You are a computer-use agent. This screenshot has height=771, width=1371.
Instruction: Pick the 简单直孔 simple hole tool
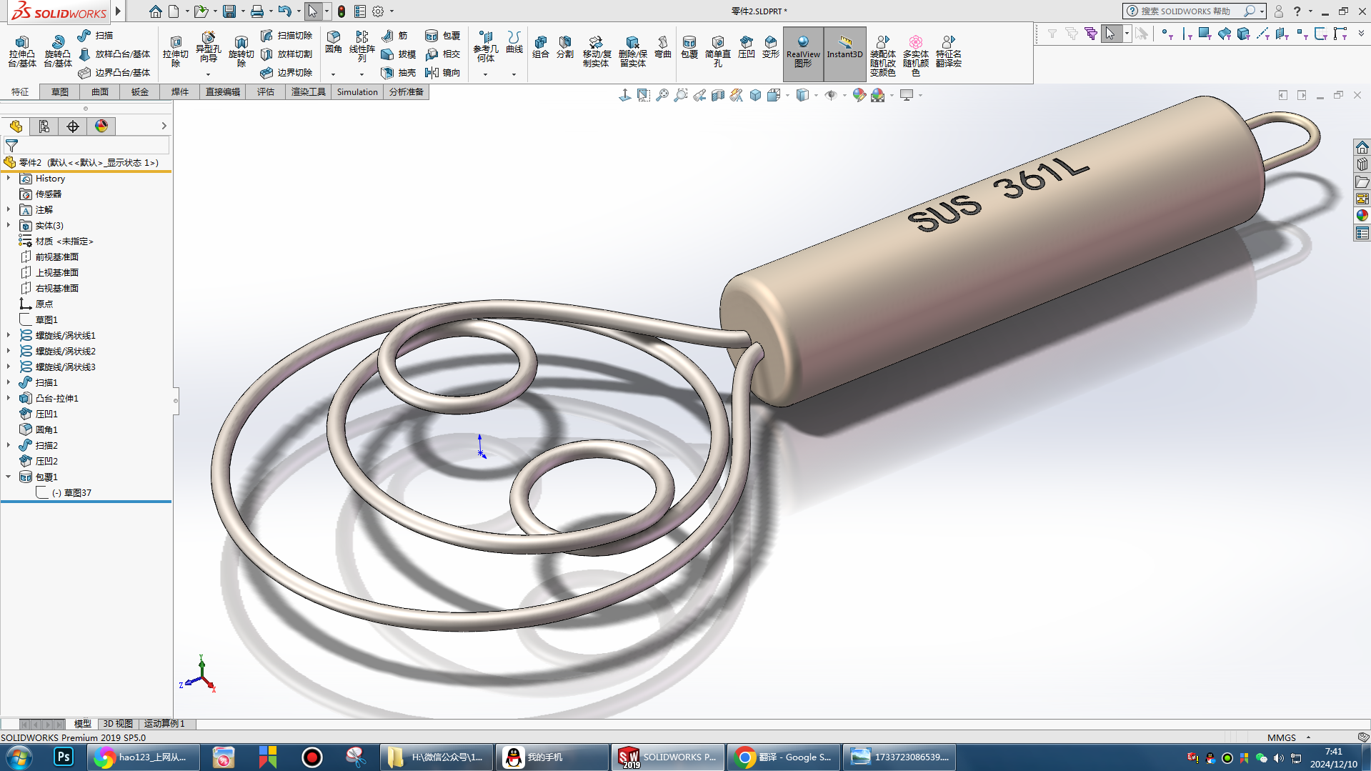pyautogui.click(x=718, y=51)
